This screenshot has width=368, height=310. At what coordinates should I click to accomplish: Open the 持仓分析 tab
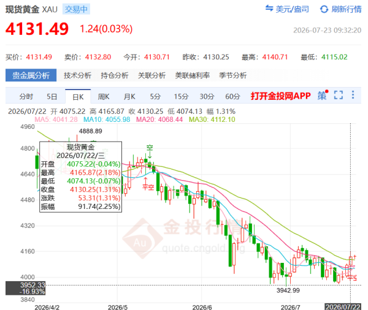[x=115, y=75]
